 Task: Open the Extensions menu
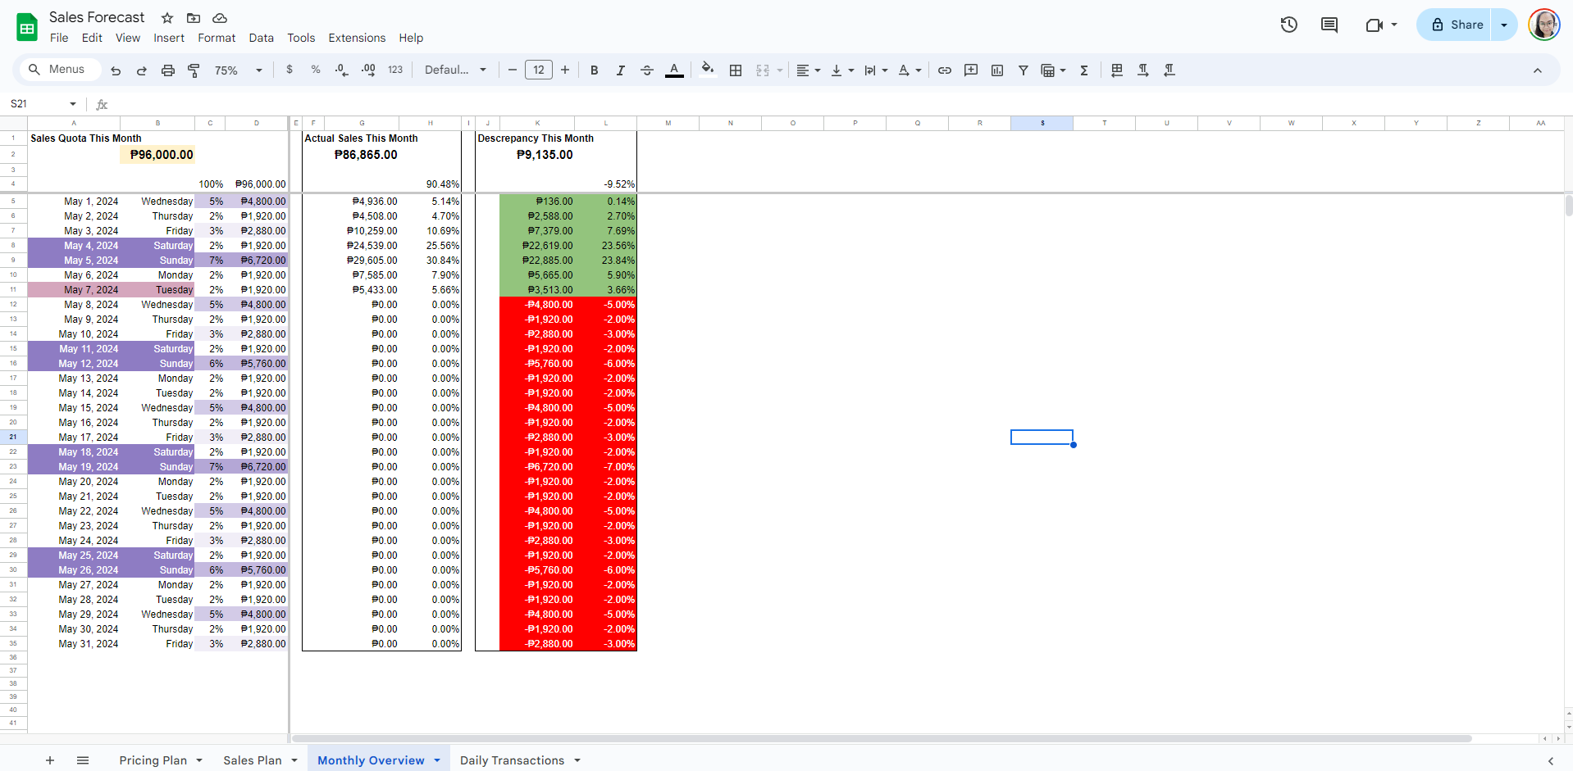[x=357, y=38]
